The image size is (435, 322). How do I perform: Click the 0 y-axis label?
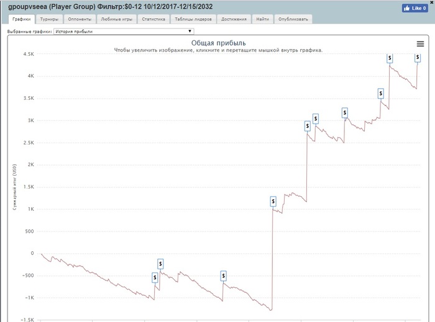(32, 253)
